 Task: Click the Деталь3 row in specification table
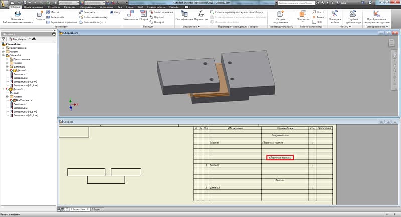[263, 188]
